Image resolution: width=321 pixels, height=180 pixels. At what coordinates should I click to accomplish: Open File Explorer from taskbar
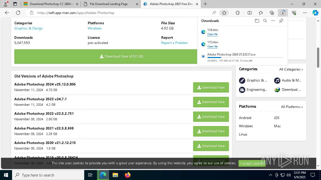tap(115, 175)
